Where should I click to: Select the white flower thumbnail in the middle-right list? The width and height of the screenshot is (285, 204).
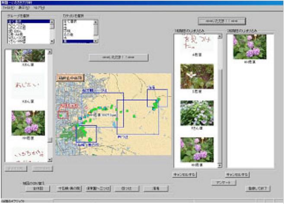click(197, 76)
